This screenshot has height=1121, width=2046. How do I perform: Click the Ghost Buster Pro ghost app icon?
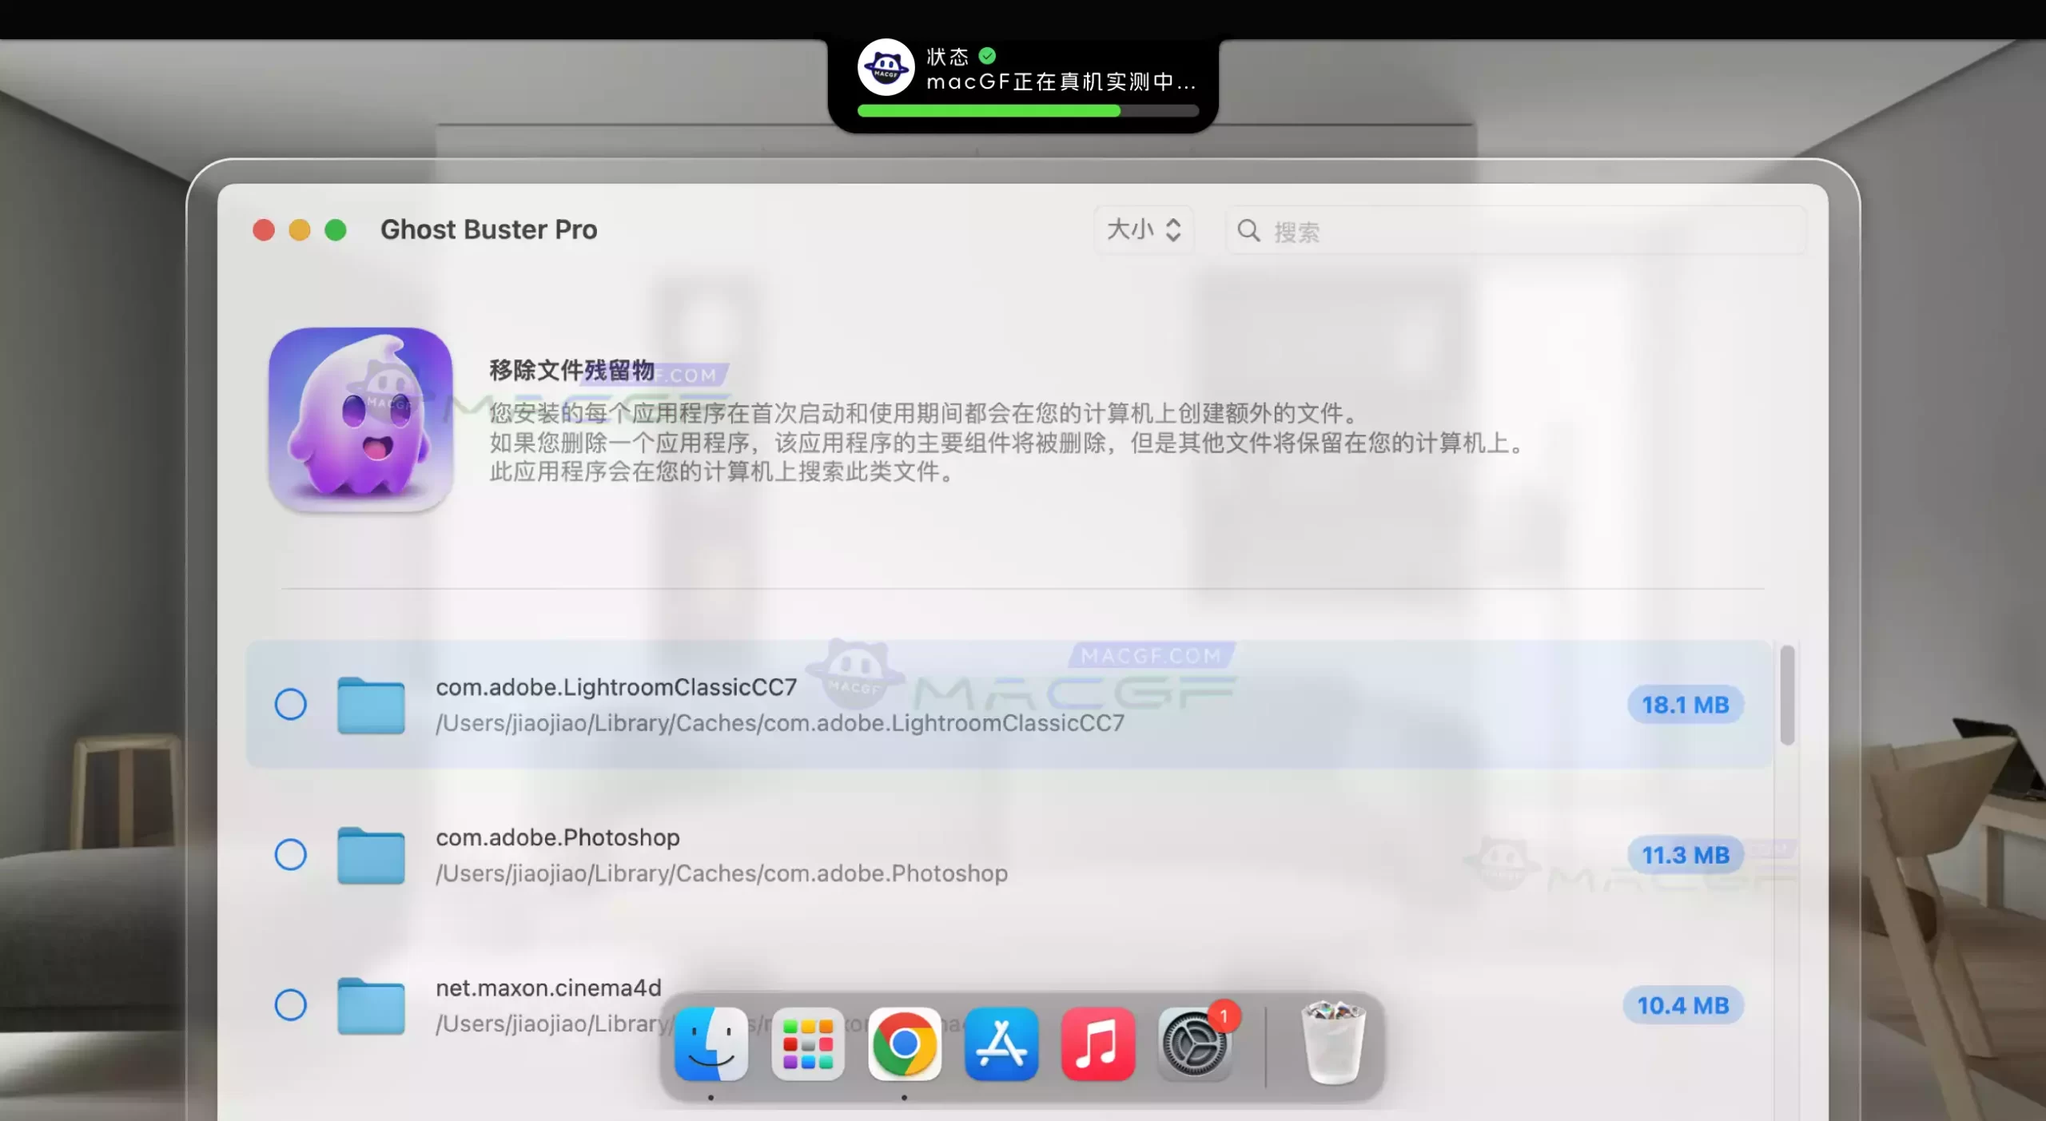360,419
